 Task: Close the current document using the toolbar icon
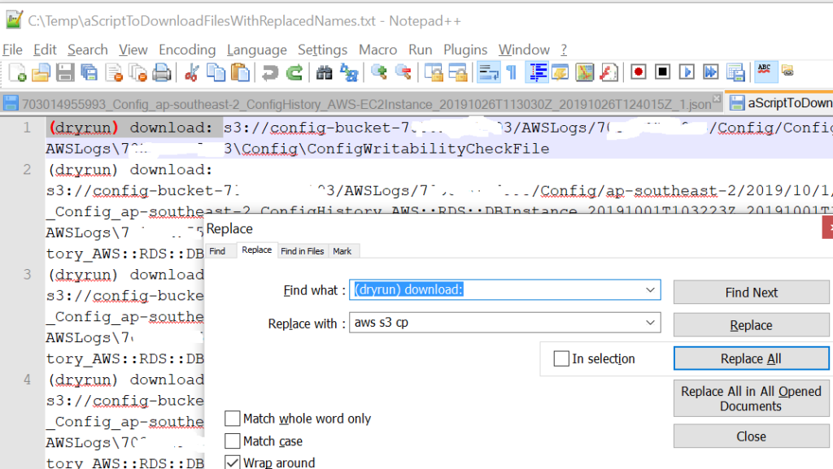[x=114, y=72]
